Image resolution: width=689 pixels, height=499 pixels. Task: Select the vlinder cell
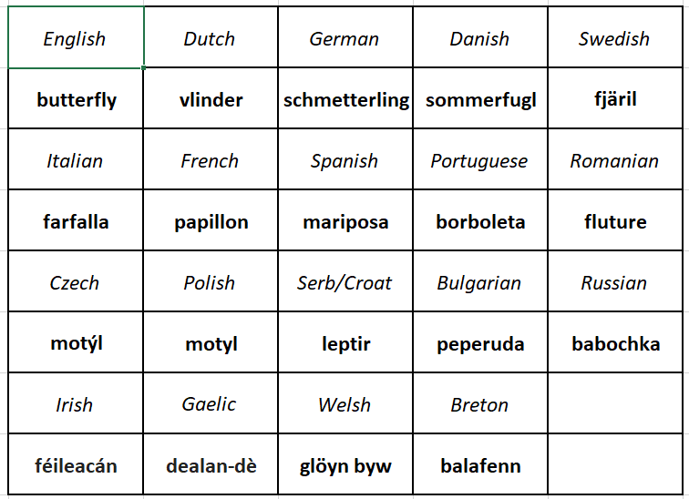211,99
